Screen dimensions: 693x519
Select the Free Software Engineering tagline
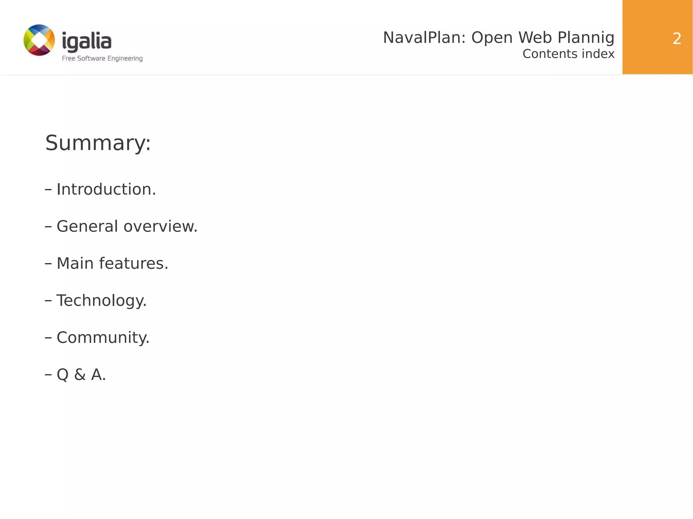pyautogui.click(x=102, y=58)
